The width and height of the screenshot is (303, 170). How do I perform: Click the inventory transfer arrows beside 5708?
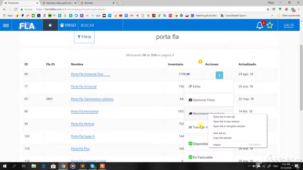point(188,74)
